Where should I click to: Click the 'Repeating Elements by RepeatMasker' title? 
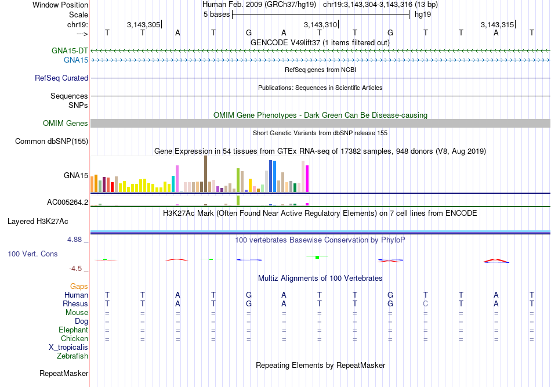pyautogui.click(x=321, y=365)
